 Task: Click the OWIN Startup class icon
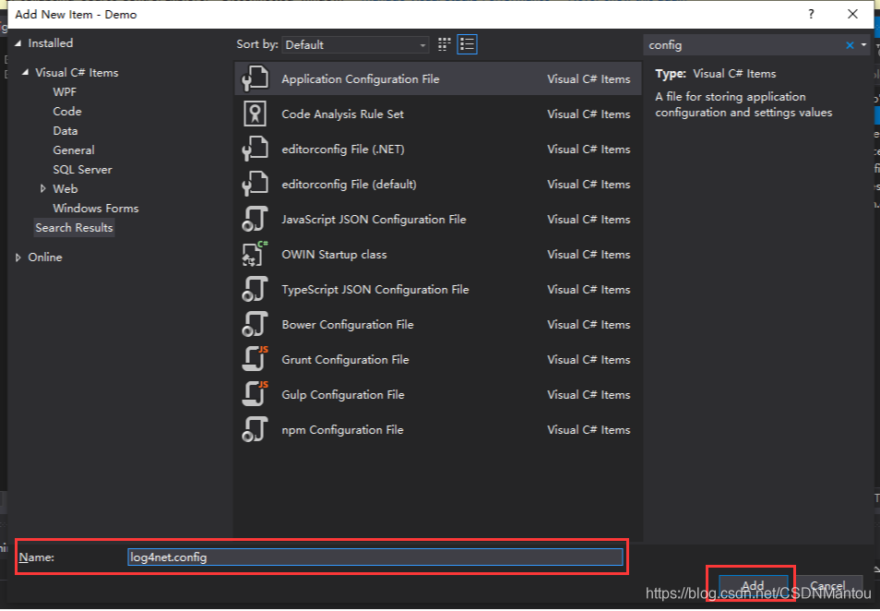click(x=255, y=254)
